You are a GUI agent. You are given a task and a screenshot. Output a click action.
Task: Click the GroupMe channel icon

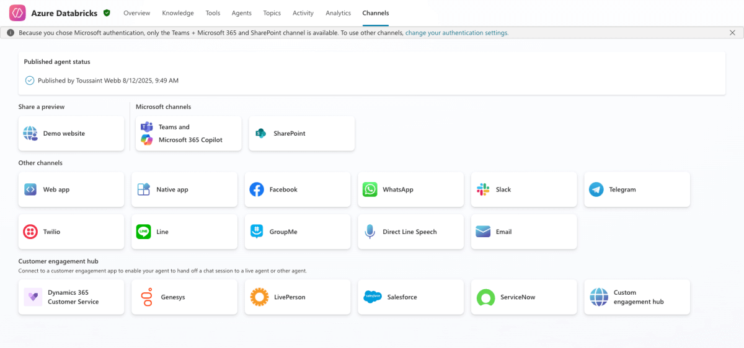(257, 232)
